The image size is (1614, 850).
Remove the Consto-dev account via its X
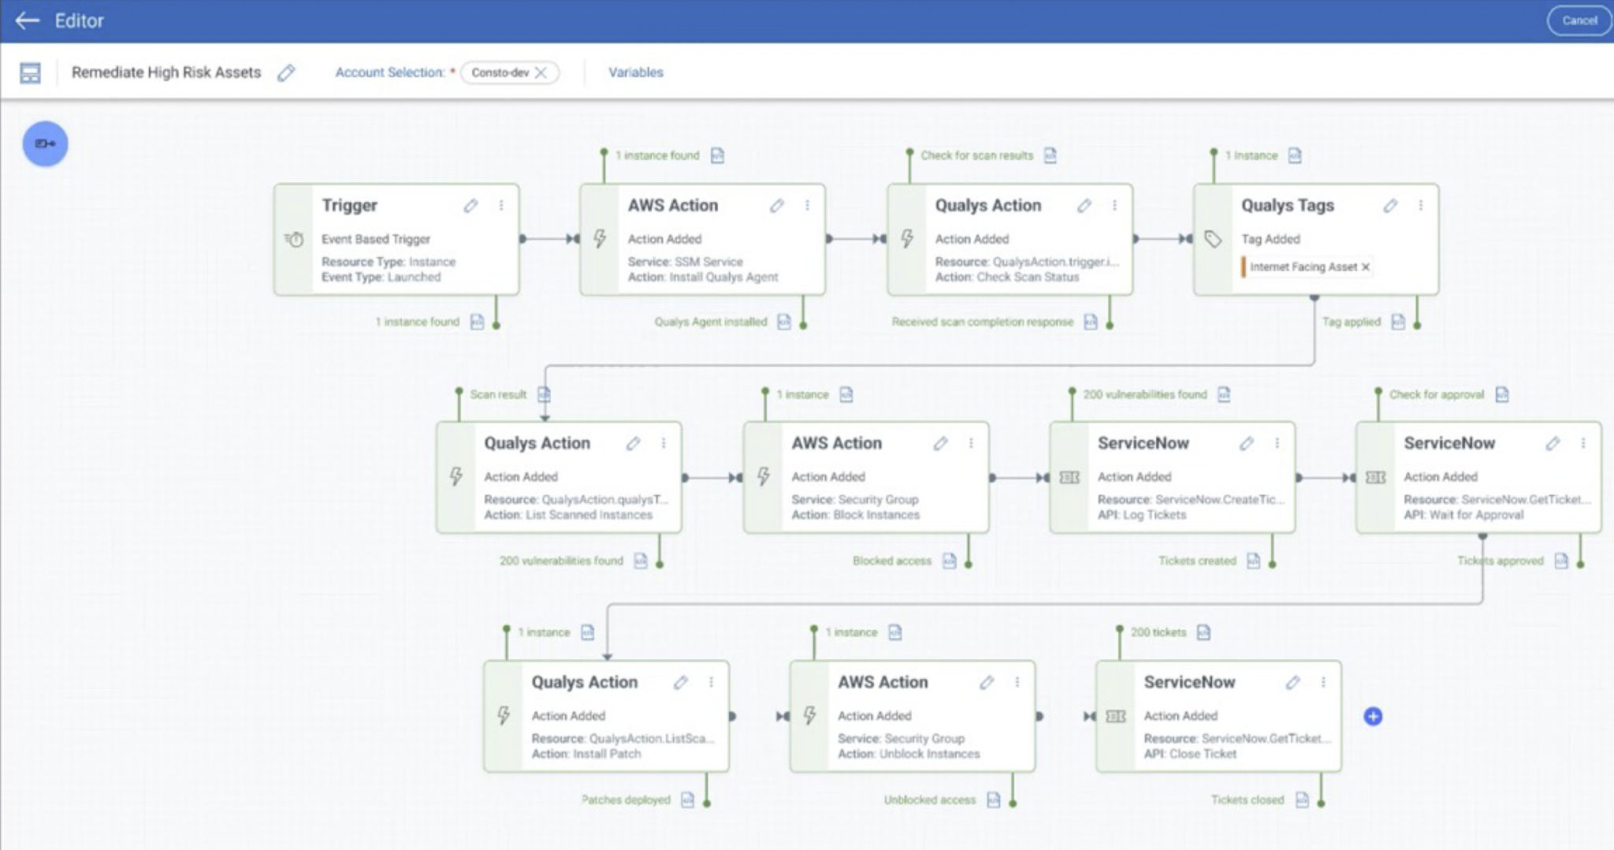[x=542, y=72]
